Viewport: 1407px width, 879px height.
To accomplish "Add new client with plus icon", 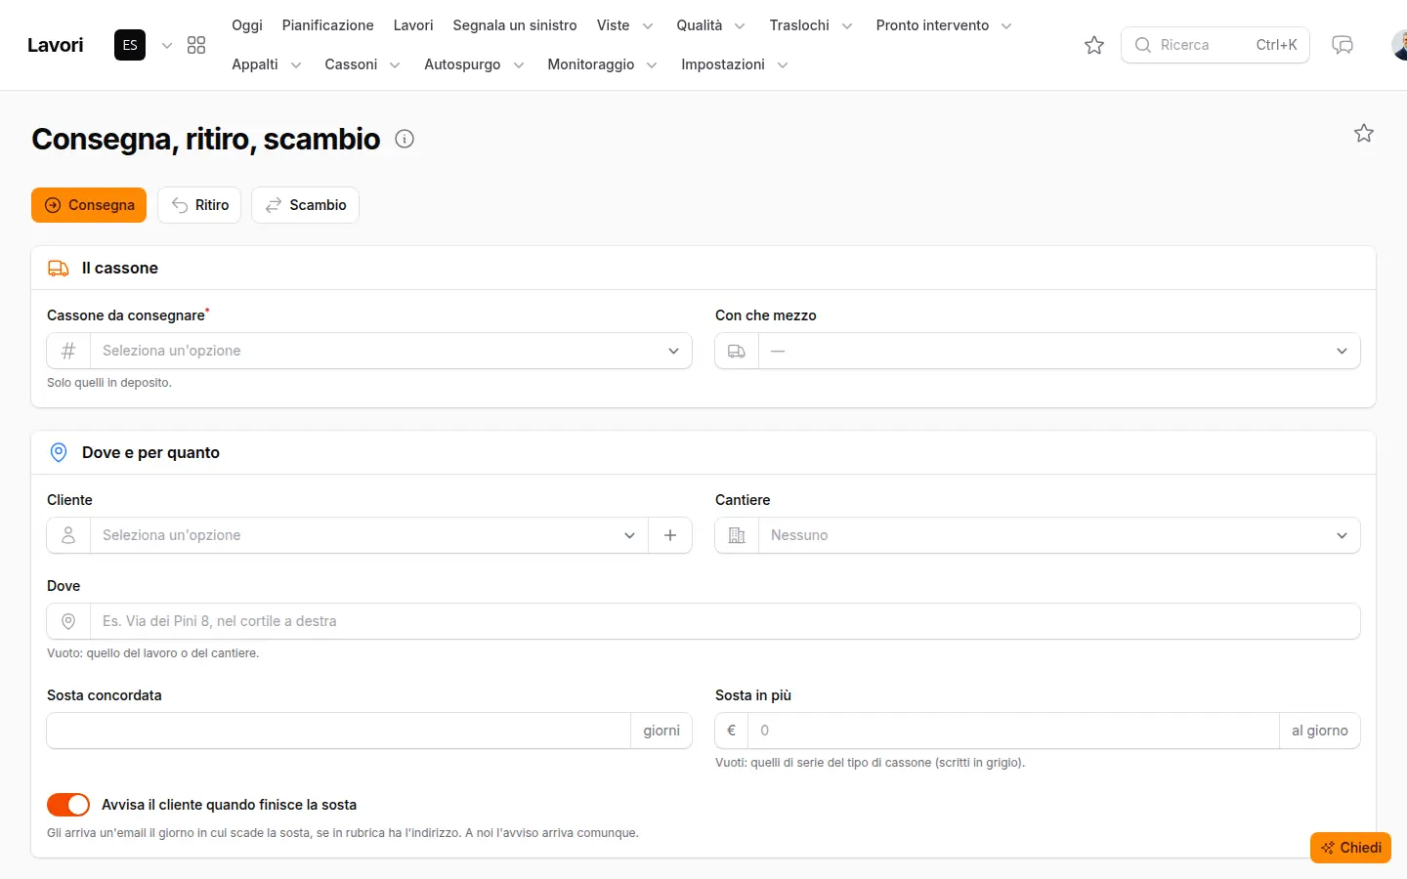I will click(670, 535).
